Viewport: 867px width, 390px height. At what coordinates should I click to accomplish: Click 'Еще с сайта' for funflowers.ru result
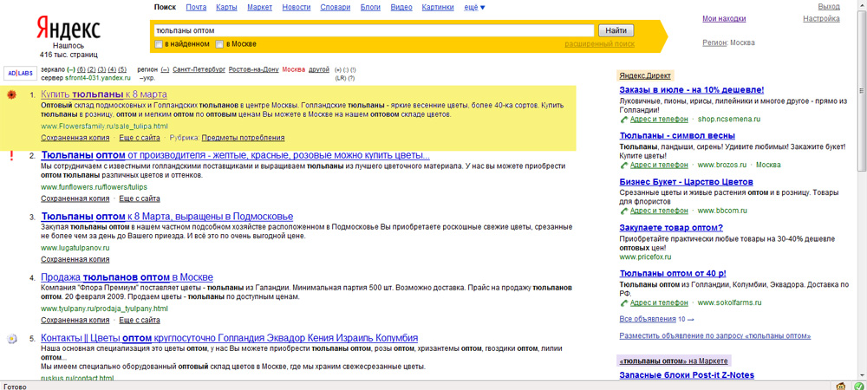140,198
